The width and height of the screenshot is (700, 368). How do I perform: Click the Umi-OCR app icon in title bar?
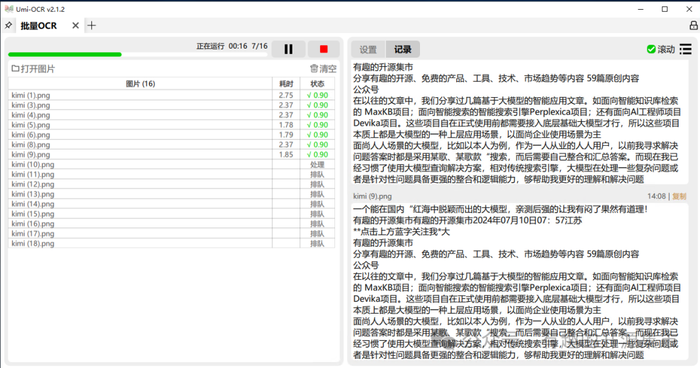pyautogui.click(x=8, y=9)
